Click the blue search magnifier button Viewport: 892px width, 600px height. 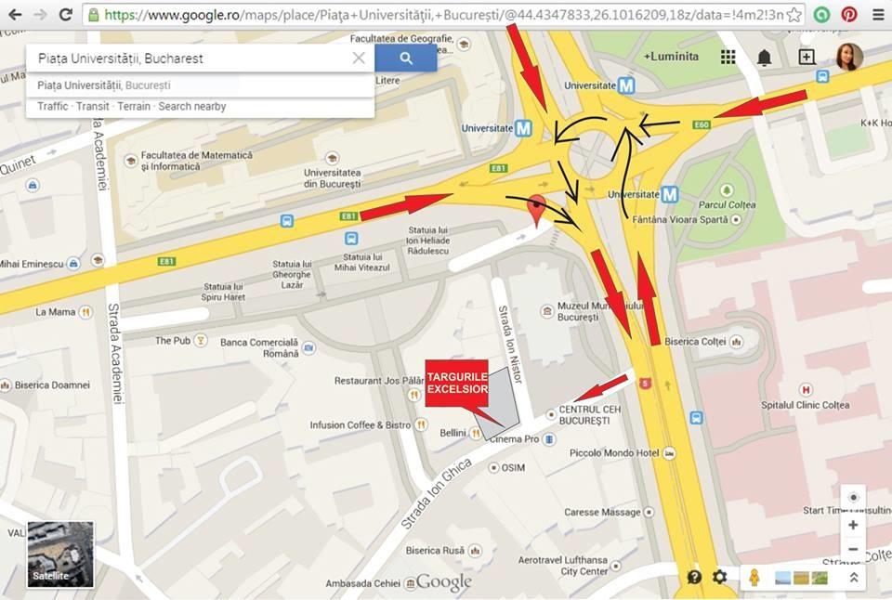(x=406, y=58)
